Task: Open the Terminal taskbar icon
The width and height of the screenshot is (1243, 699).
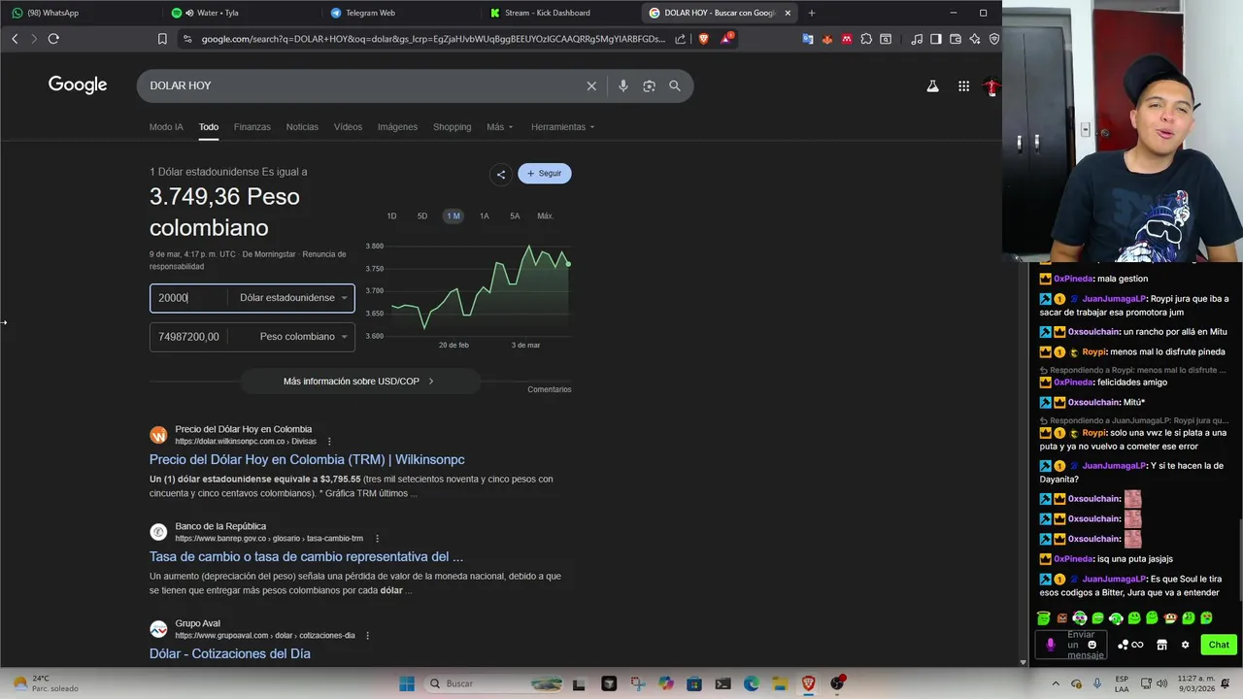Action: [722, 683]
